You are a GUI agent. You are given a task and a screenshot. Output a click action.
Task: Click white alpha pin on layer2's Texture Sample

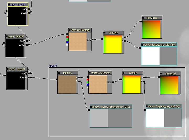(67, 45)
